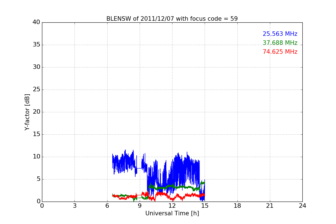The width and height of the screenshot is (336, 224).
Task: Click the y-axis tick label 20
Action: [x=36, y=112]
